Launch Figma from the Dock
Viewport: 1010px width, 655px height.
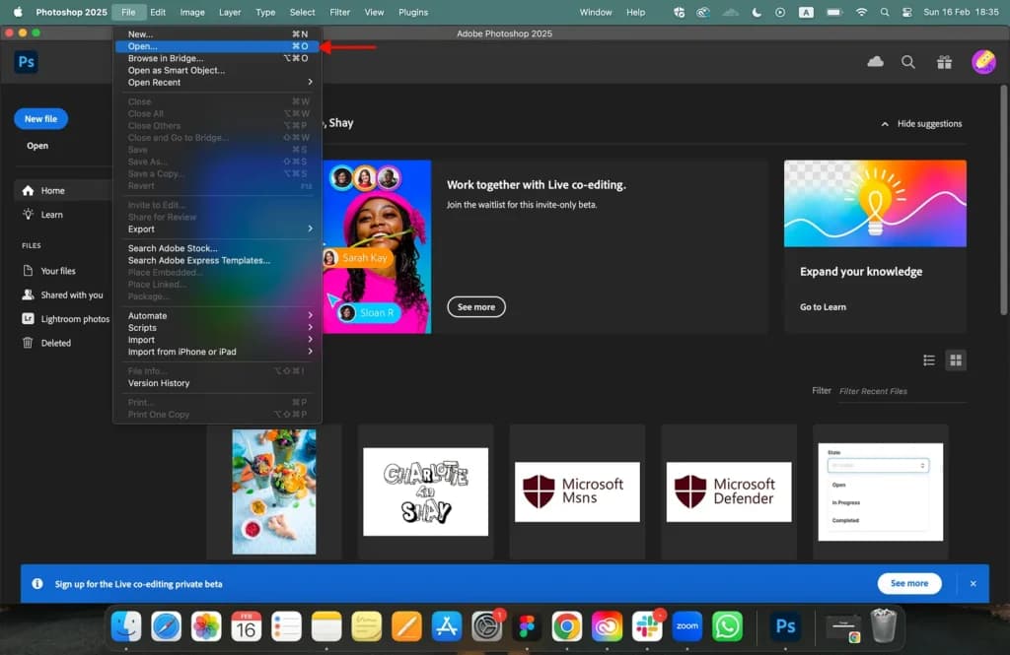click(x=527, y=626)
